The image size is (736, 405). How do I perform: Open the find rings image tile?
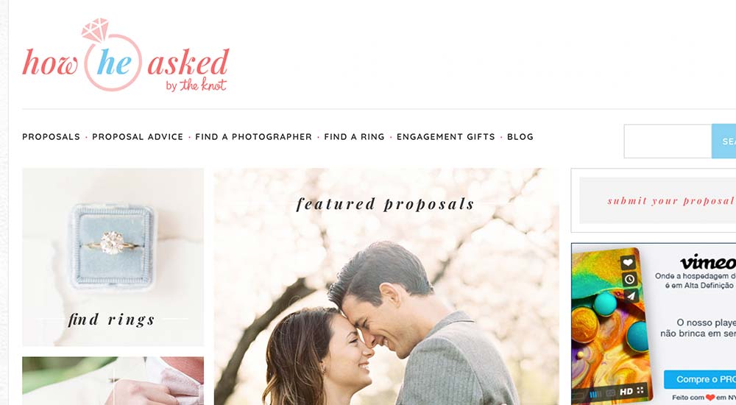click(x=113, y=257)
